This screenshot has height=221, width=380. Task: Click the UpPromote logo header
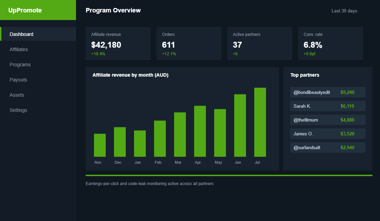point(38,10)
